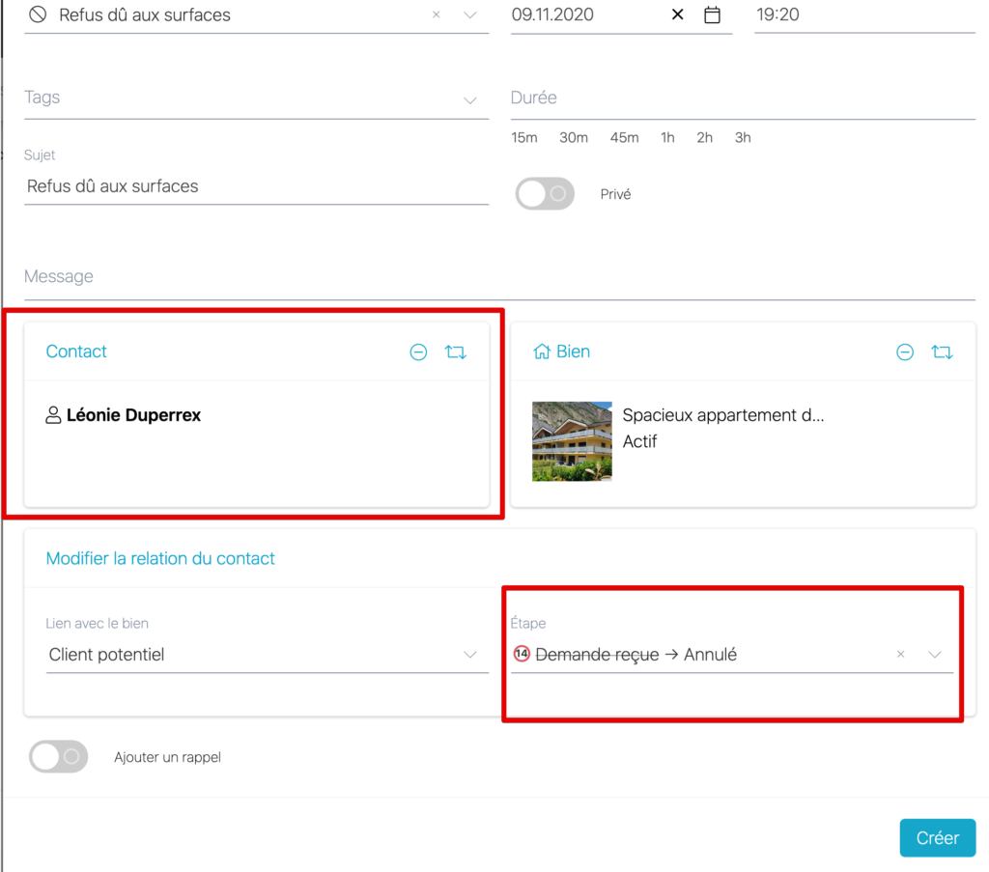Remove the property with the Bien minus icon
Image resolution: width=989 pixels, height=872 pixels.
coord(905,352)
